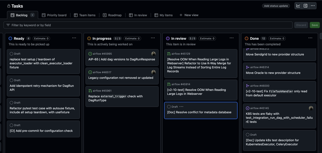Click draft icon on '[CI] Add pre-commit' card

[11, 125]
